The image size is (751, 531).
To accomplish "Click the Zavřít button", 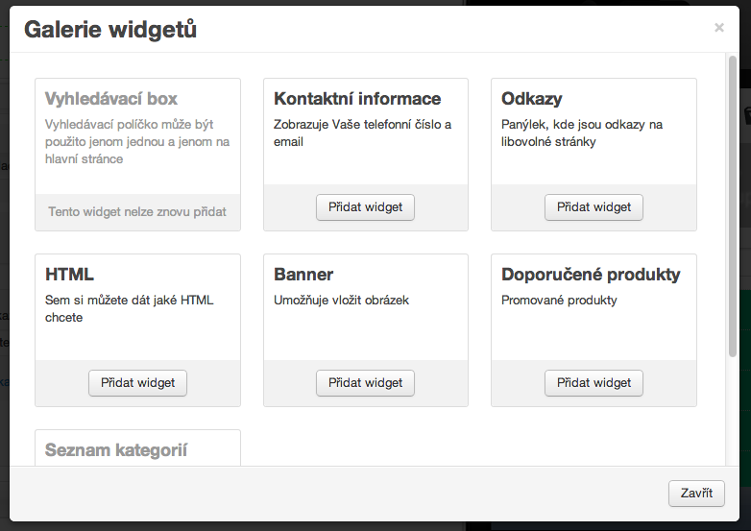I will tap(696, 494).
